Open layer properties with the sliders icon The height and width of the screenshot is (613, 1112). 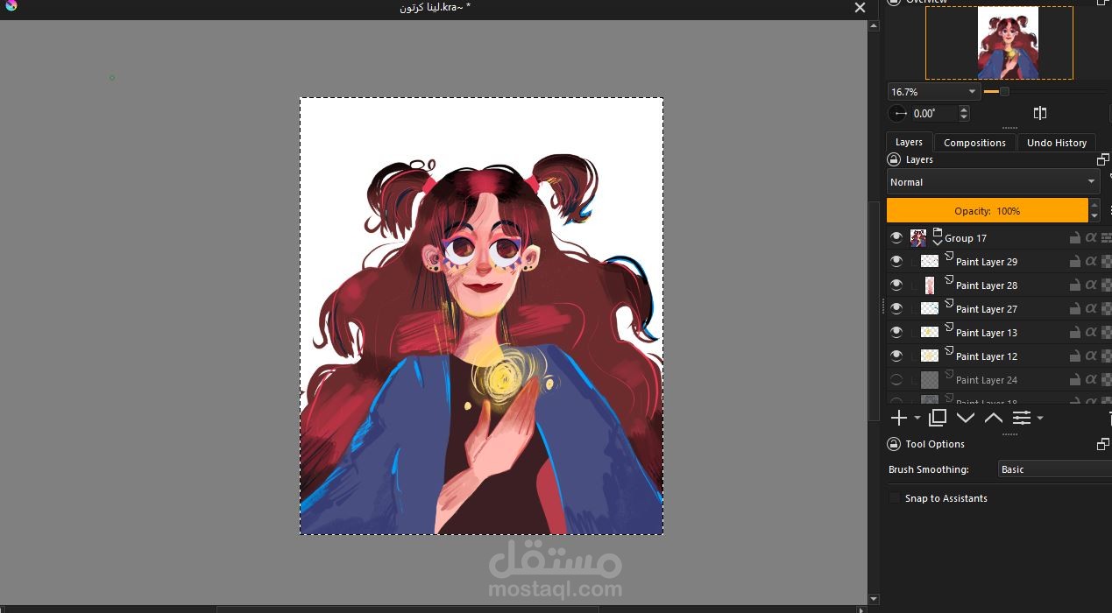click(1021, 418)
